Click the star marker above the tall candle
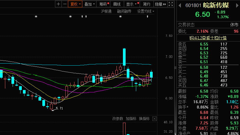Screen dimensions: 240x135 120,16
